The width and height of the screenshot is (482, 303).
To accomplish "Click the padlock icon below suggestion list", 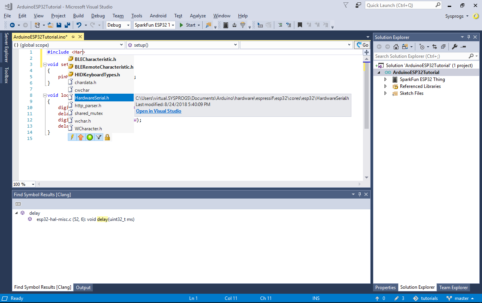I will pyautogui.click(x=107, y=137).
